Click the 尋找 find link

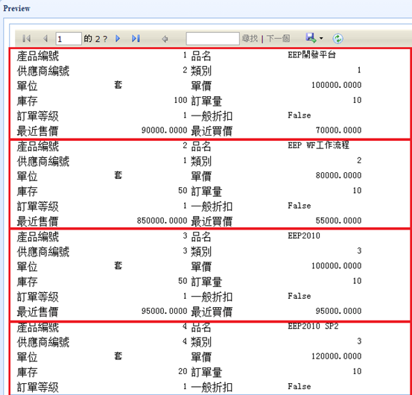tap(250, 39)
